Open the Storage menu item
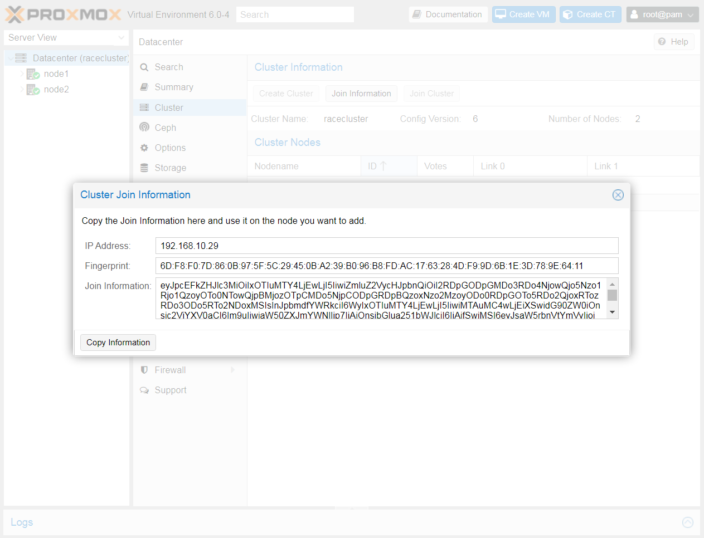Screen dimensions: 704x538 point(190,168)
